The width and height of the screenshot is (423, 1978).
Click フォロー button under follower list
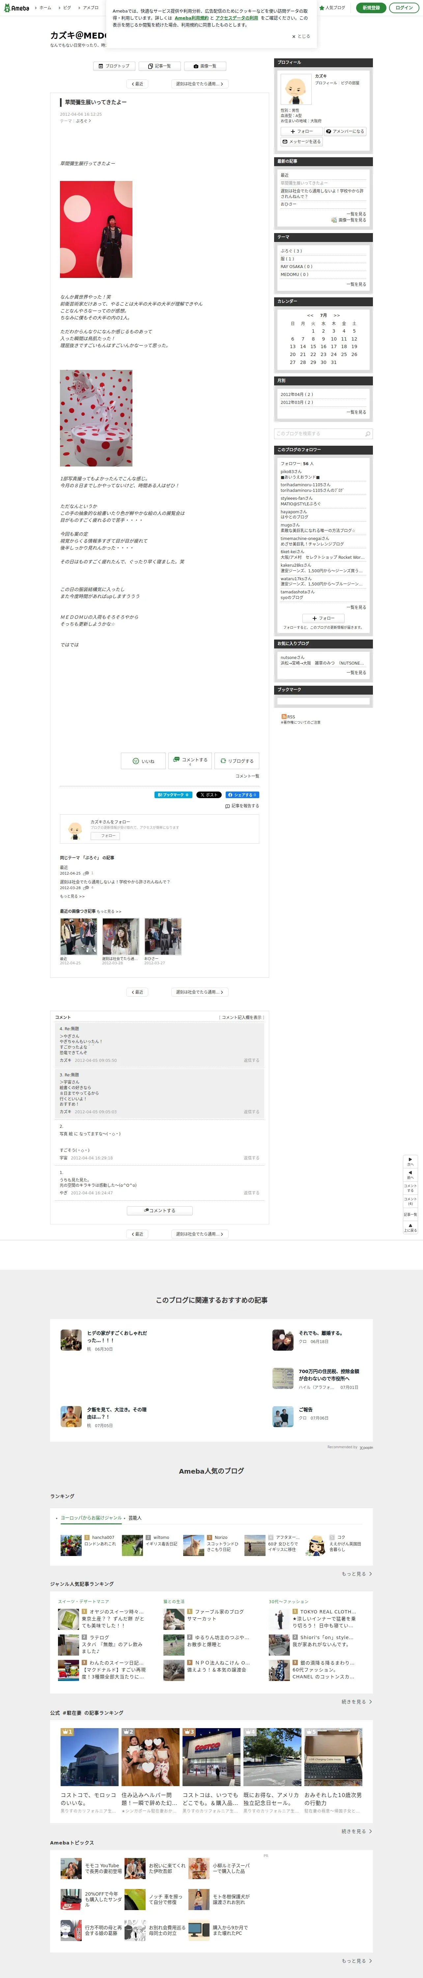point(323,618)
